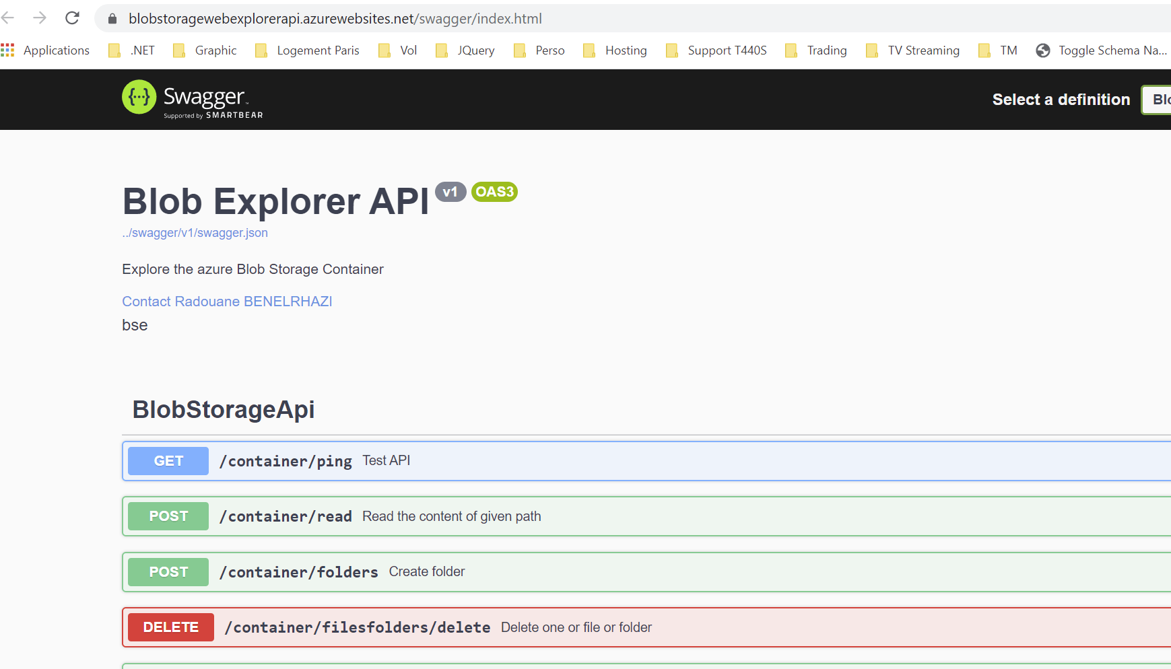The image size is (1171, 669).
Task: Click the Toggle Schema globe icon
Action: [1042, 50]
